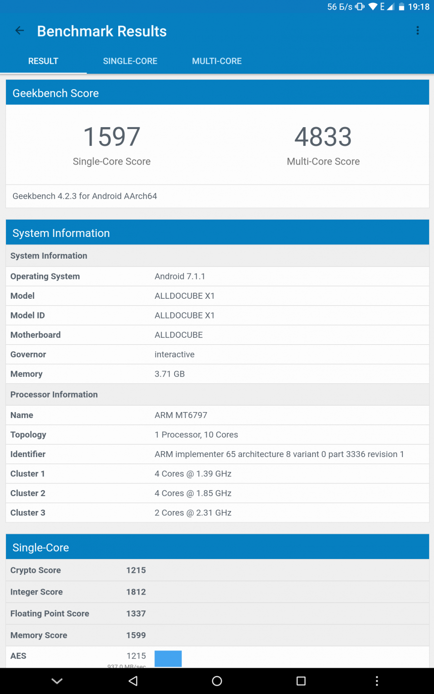The width and height of the screenshot is (434, 694).
Task: Tap the blue Single-Core section header
Action: point(217,547)
